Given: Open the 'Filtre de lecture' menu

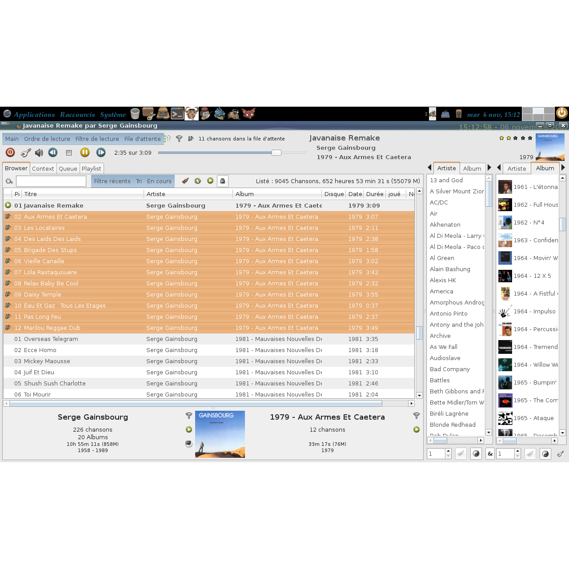Looking at the screenshot, I should [97, 139].
